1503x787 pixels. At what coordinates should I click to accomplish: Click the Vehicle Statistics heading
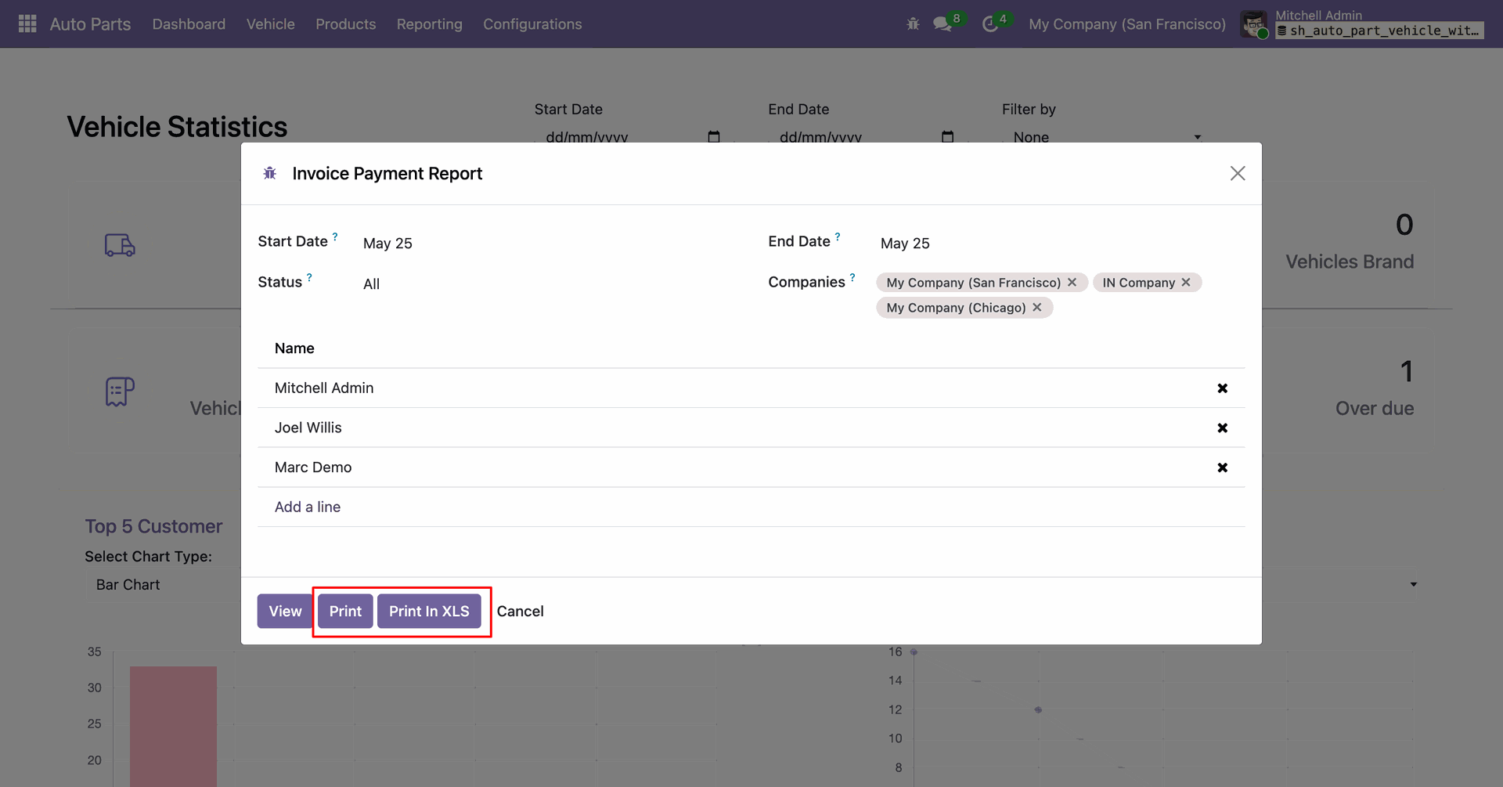(x=177, y=127)
